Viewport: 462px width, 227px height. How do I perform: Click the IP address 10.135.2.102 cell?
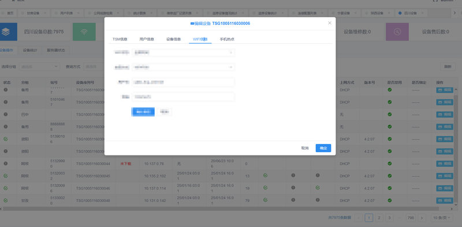pos(155,176)
